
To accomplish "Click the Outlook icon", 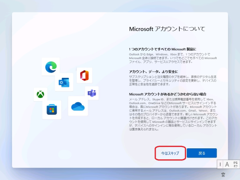I will click(x=64, y=83).
